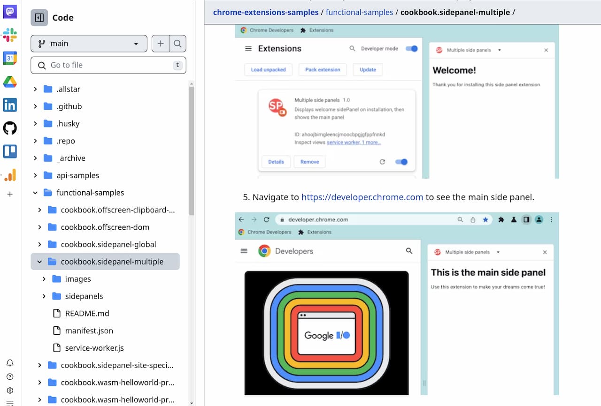Click the images folder icon
601x406 pixels.
[x=57, y=279]
